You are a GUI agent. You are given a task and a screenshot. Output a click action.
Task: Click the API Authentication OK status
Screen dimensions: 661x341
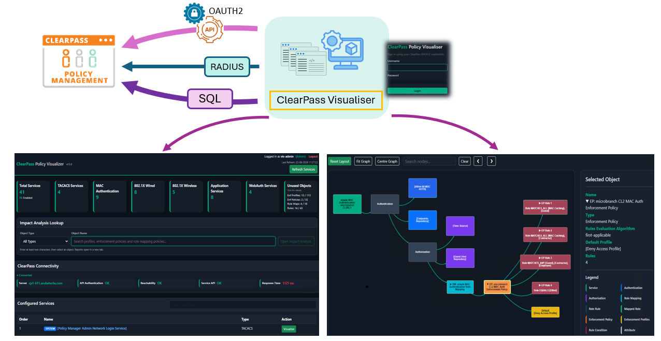tap(107, 283)
